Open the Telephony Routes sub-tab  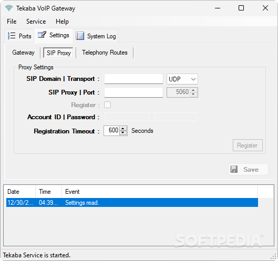[x=105, y=53]
